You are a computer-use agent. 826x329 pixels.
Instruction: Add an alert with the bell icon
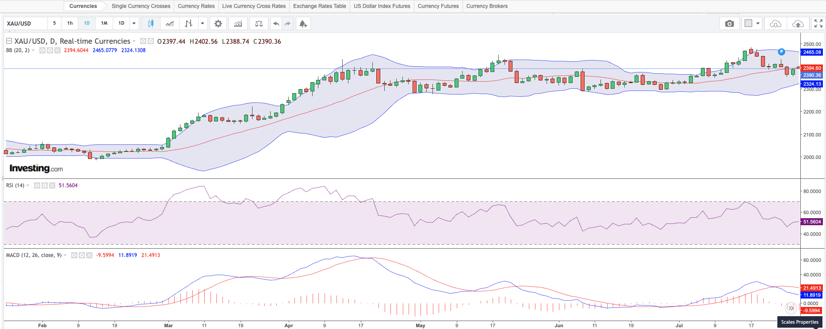pyautogui.click(x=303, y=23)
